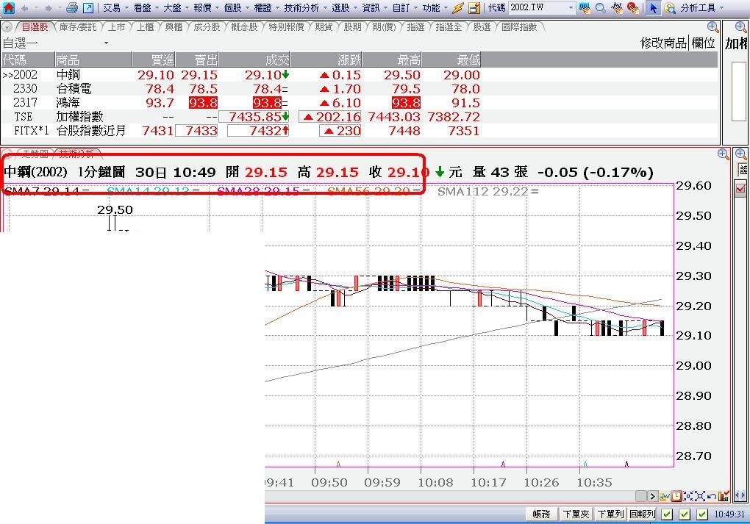Open the 技術分析 menu dropdown
Image resolution: width=750 pixels, height=524 pixels.
pyautogui.click(x=304, y=8)
